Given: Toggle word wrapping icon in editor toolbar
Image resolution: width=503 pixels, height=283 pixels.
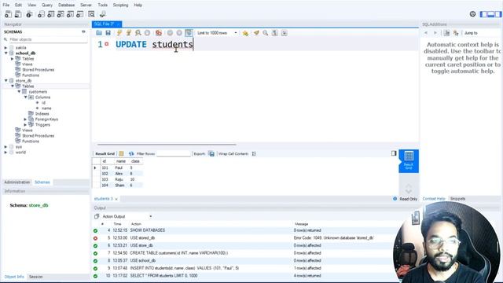Looking at the screenshot, I should tap(285, 33).
